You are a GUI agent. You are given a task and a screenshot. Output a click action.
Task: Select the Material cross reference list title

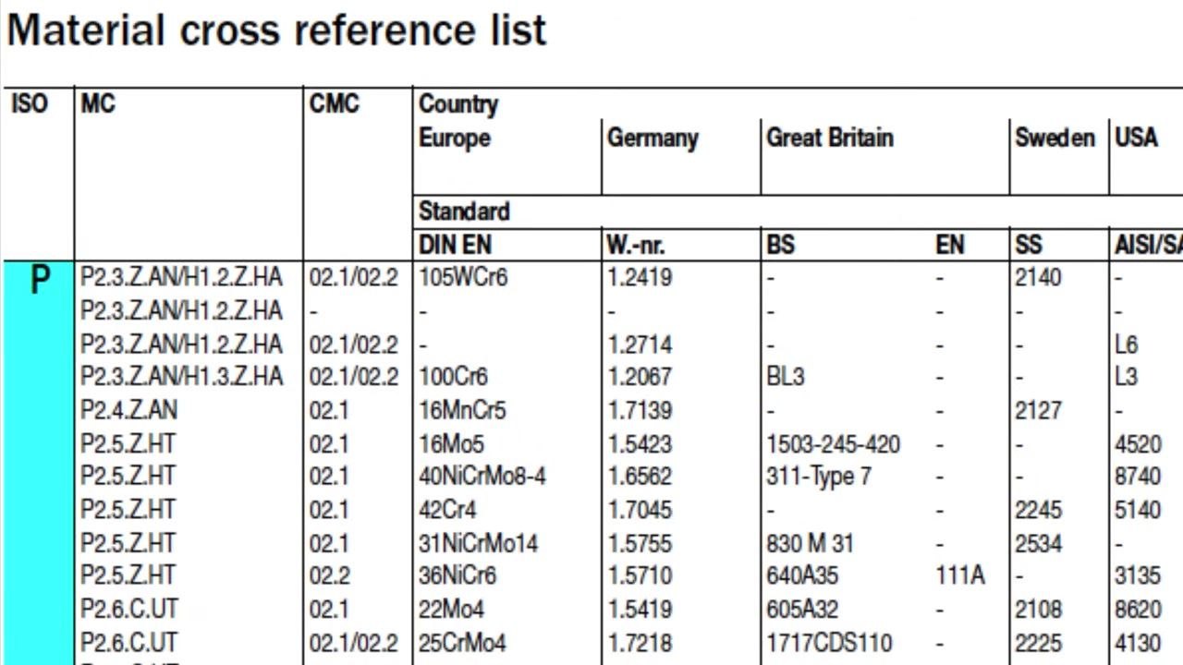276,30
